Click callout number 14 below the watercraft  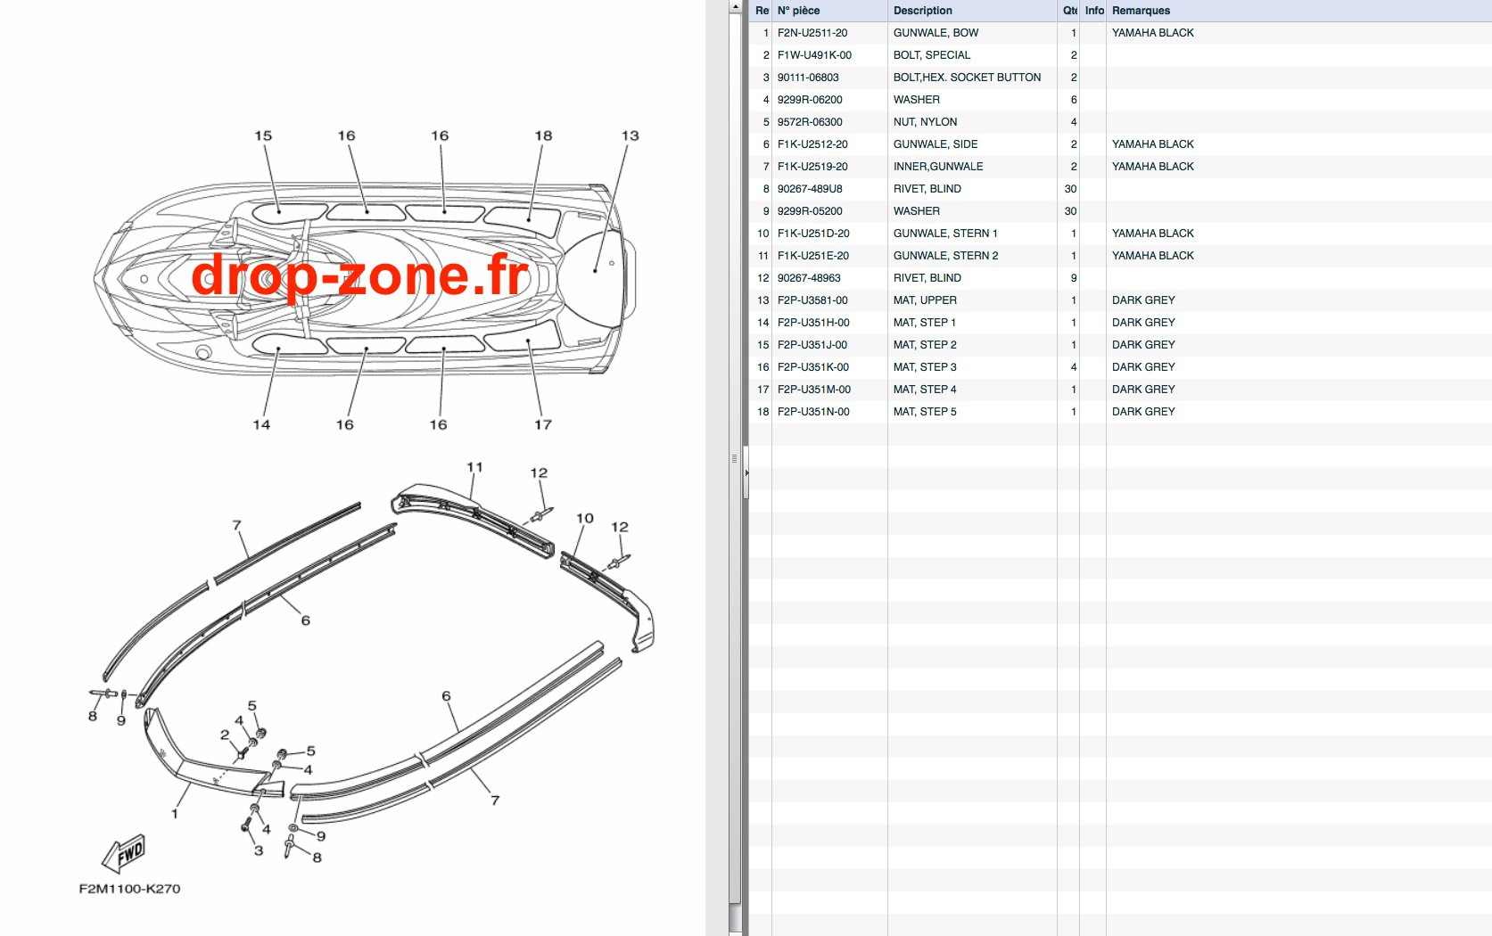(x=261, y=424)
